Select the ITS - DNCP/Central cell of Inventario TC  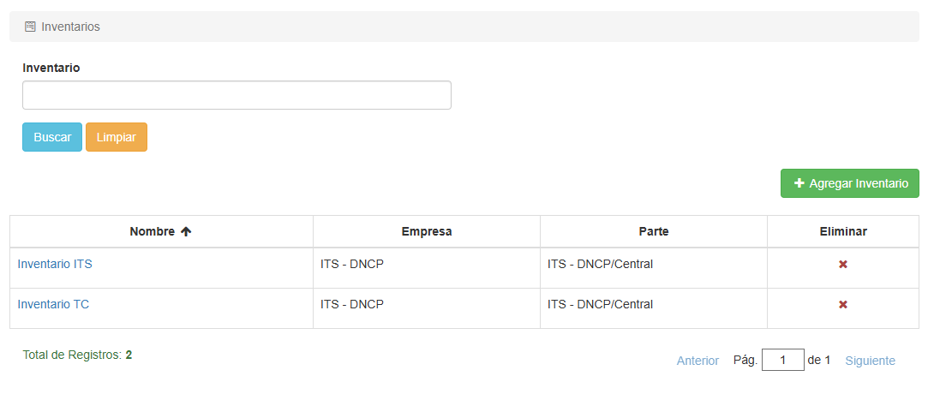pyautogui.click(x=600, y=304)
